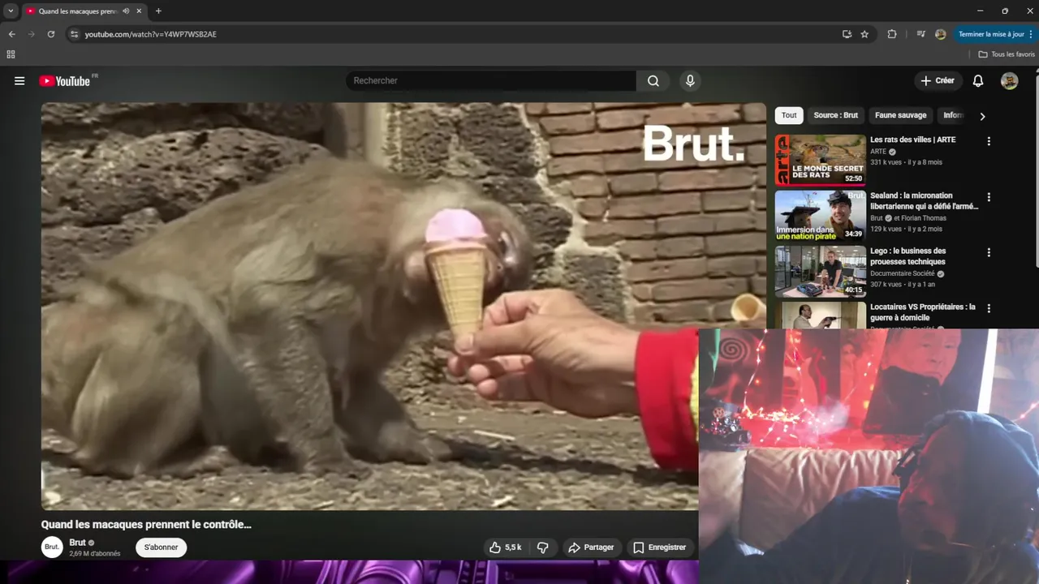View site information icon beside the URL

coord(74,34)
